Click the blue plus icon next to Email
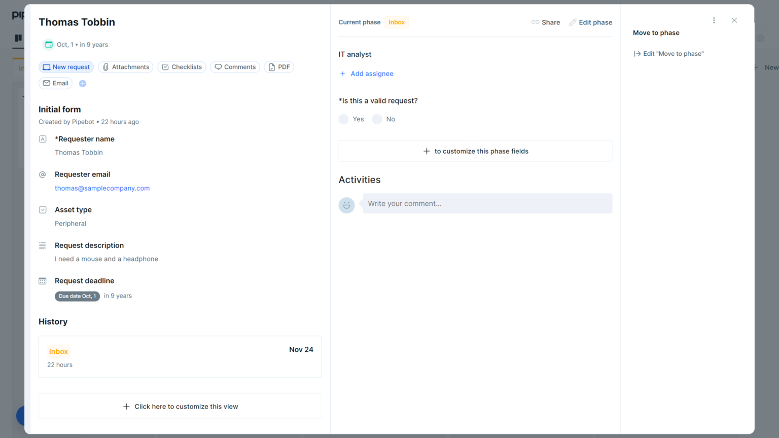The width and height of the screenshot is (779, 438). 82,83
